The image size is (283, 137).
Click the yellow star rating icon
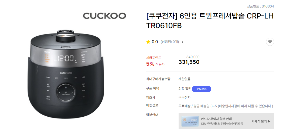point(148,42)
